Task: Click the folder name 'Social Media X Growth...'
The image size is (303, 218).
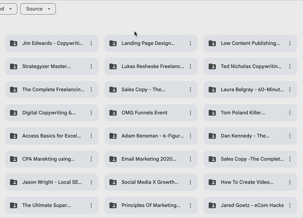Action: pyautogui.click(x=150, y=182)
